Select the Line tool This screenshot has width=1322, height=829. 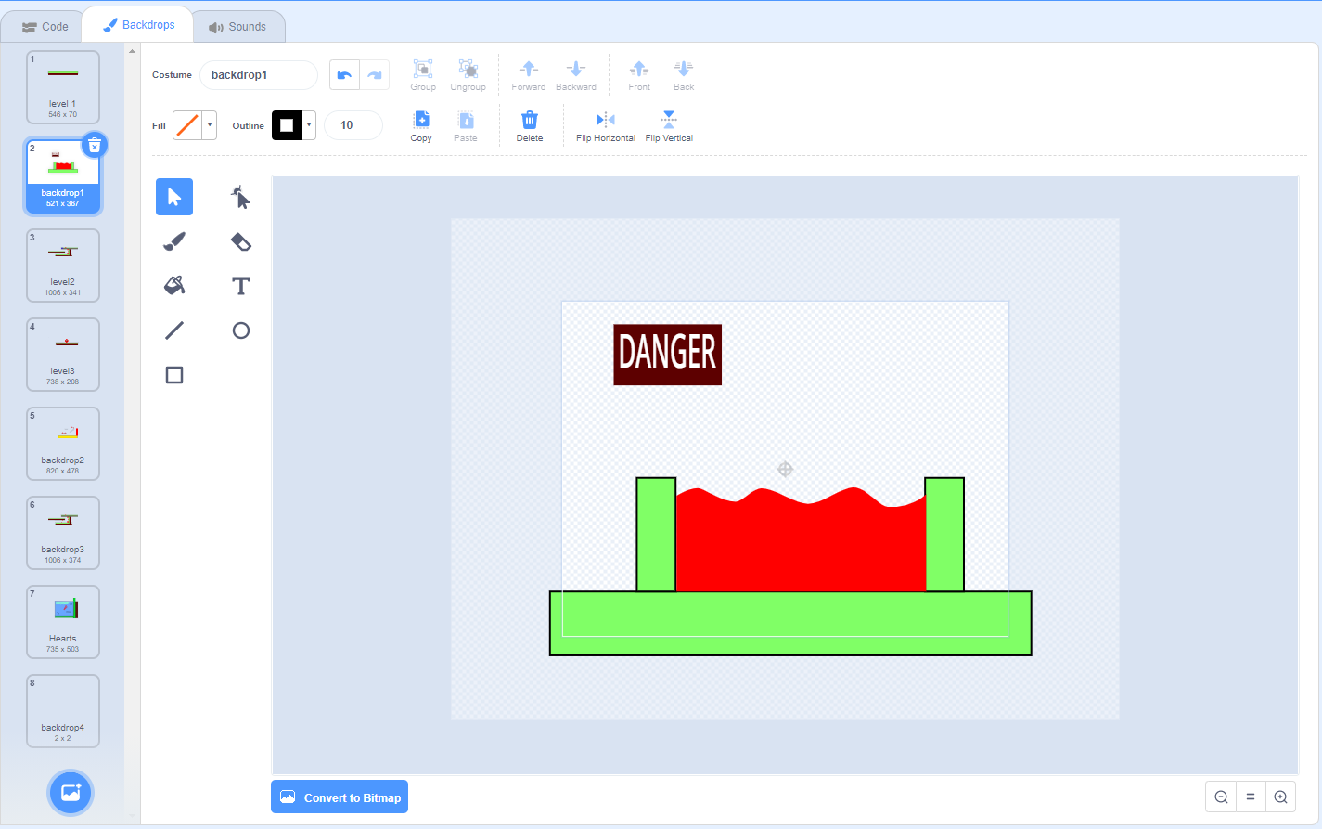(174, 330)
